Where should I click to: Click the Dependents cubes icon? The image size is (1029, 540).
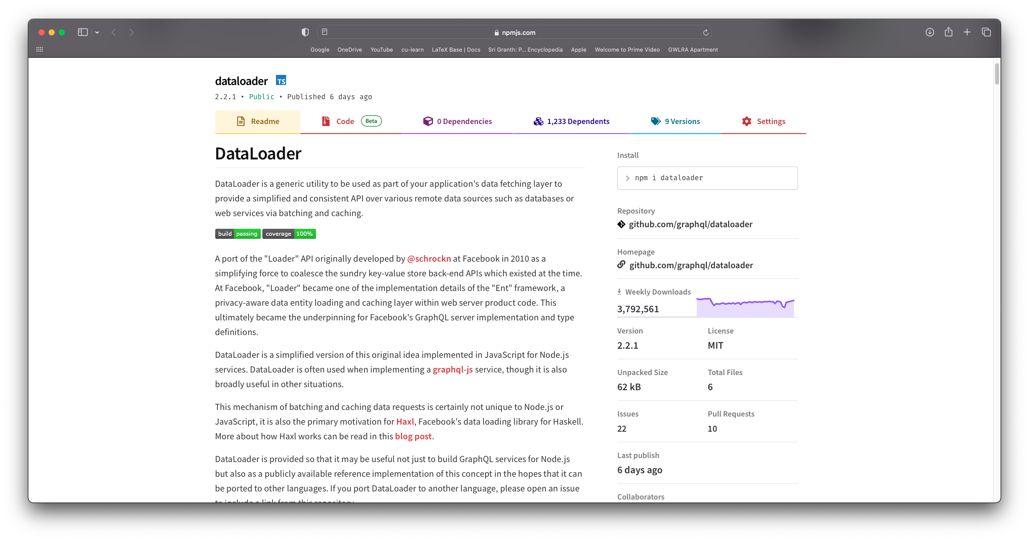click(538, 121)
